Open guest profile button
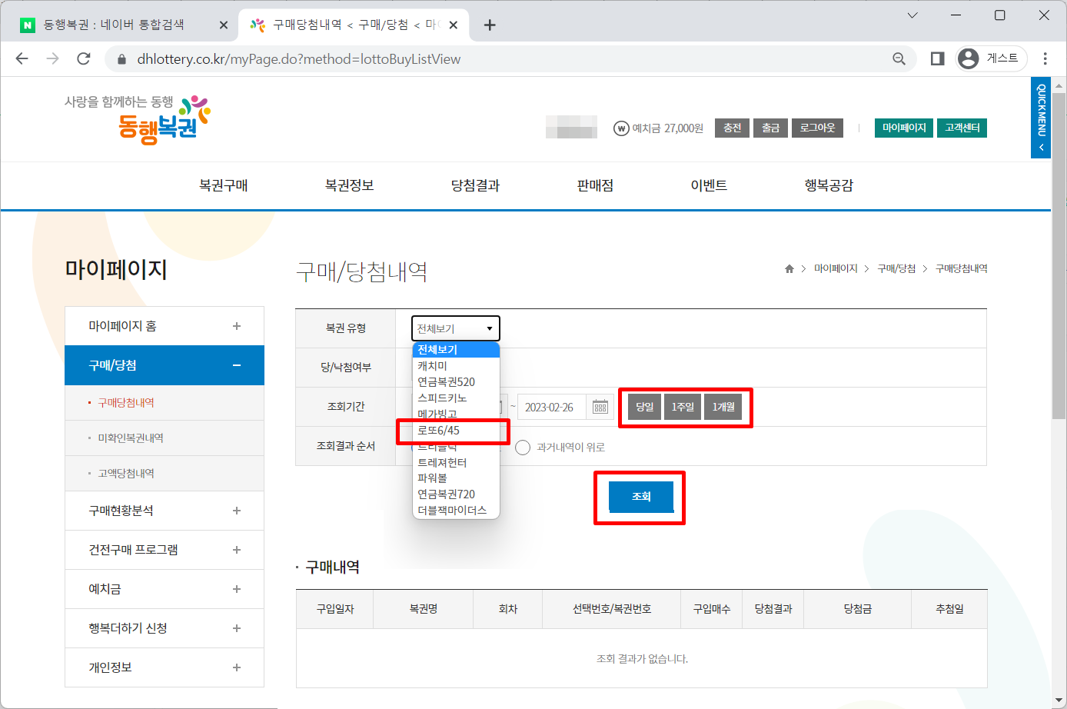 [992, 58]
